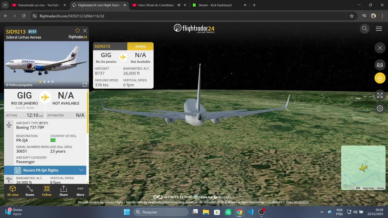This screenshot has width=388, height=218.
Task: Open 3D view settings gear
Action: 380,108
